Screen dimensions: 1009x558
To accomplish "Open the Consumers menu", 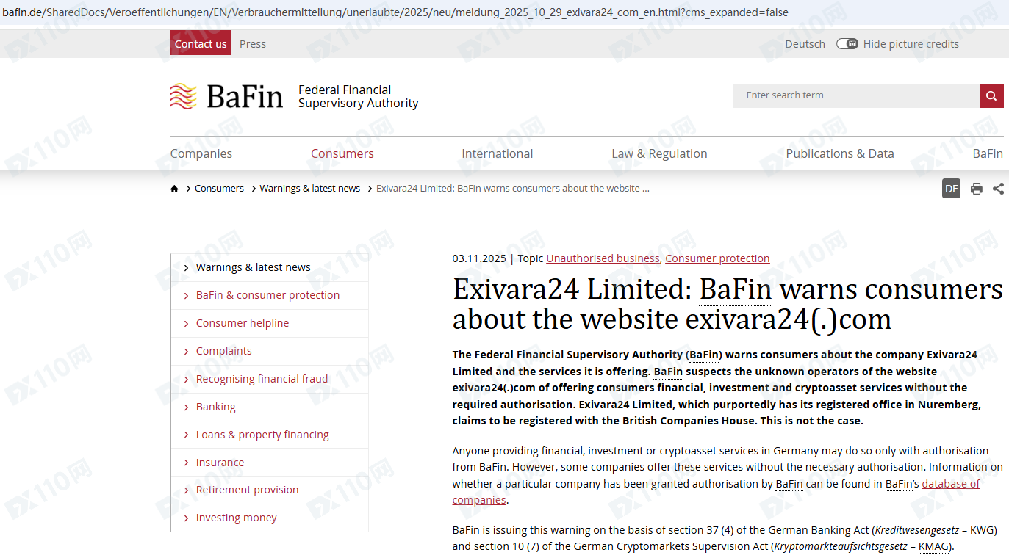I will point(342,153).
